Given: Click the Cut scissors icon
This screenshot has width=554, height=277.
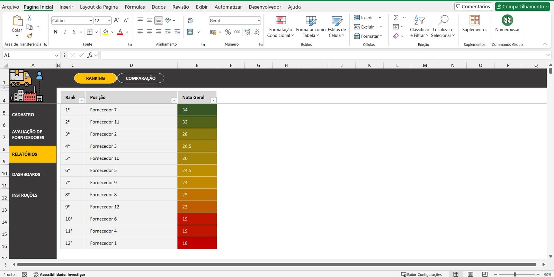Looking at the screenshot, I should click(29, 18).
